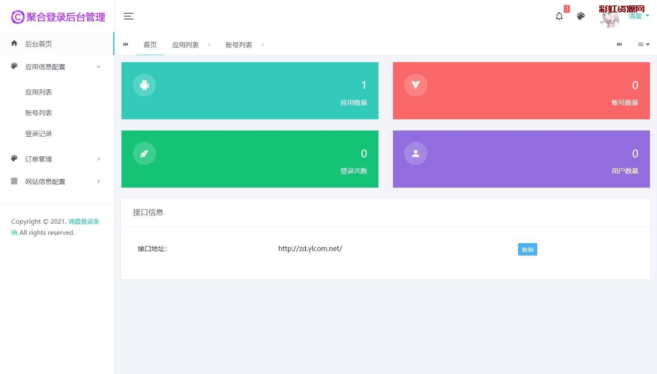Expand the 网站信息配置 sidebar menu

click(x=57, y=181)
